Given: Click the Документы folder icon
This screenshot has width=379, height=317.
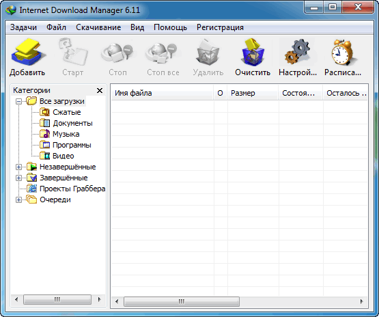Looking at the screenshot, I should pos(44,123).
